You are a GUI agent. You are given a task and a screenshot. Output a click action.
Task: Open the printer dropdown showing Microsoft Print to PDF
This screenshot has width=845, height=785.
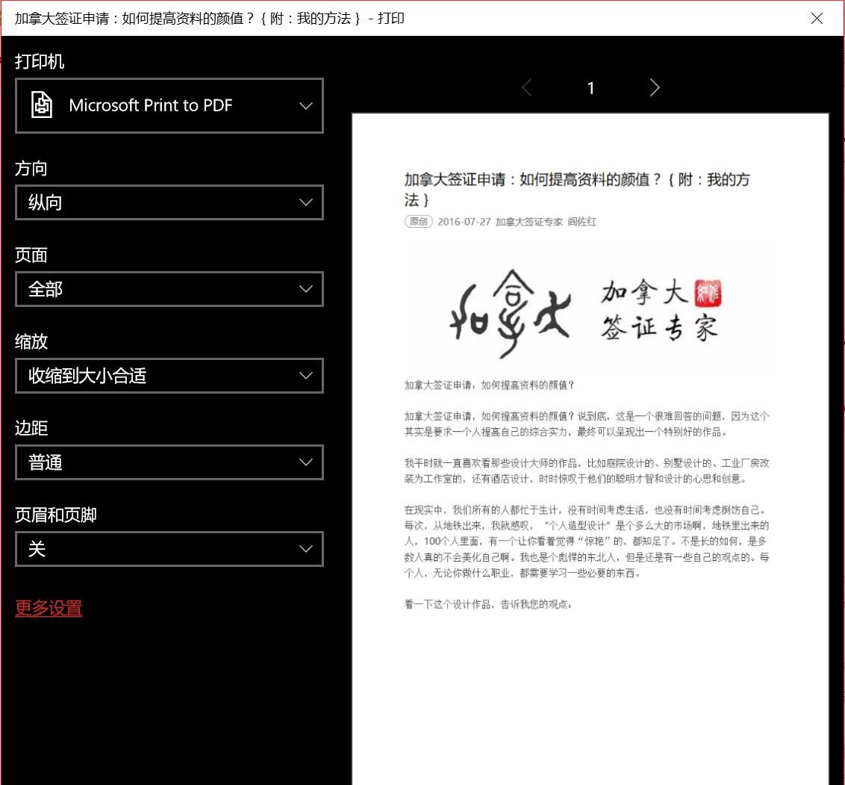pyautogui.click(x=169, y=105)
